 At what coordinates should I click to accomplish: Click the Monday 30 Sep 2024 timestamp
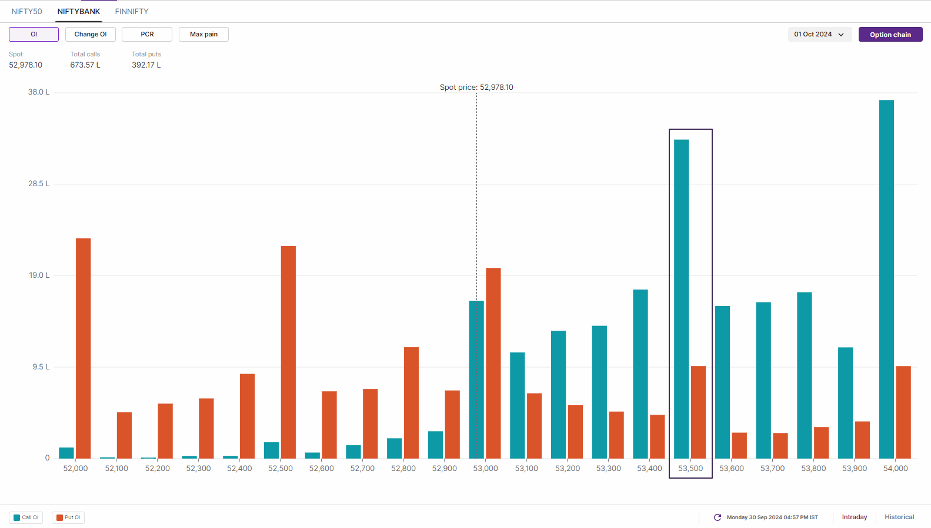click(772, 517)
